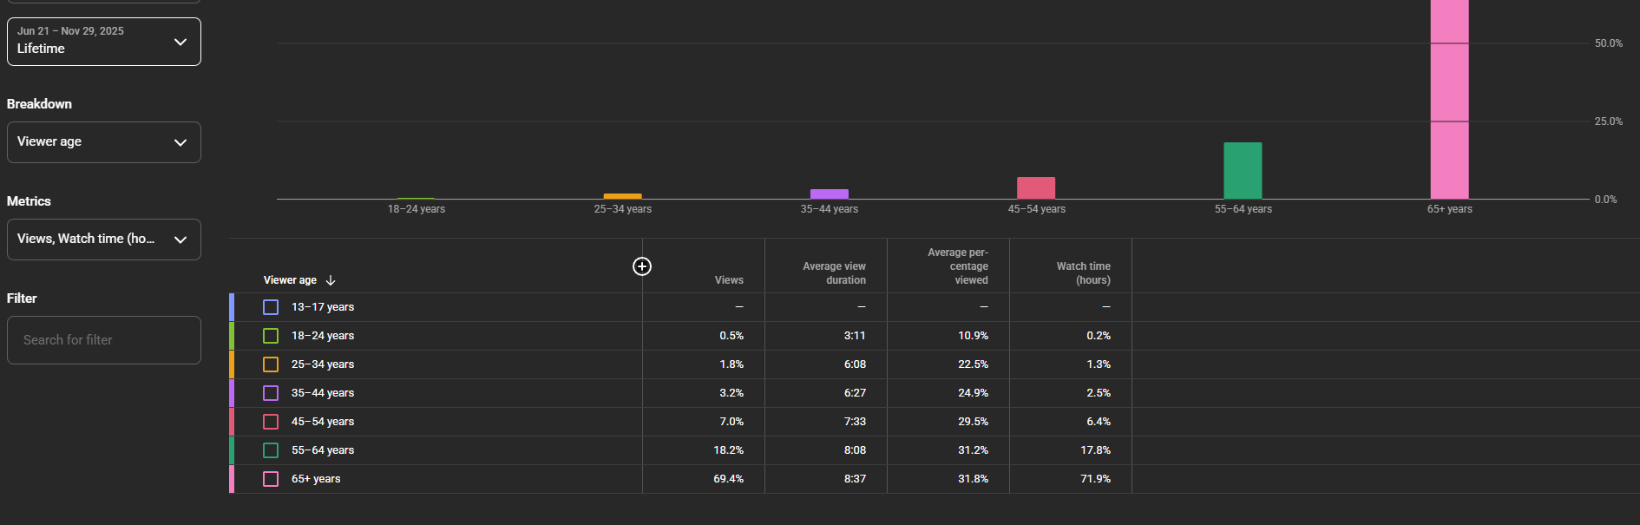
Task: Click the red 45–54 years bar
Action: pyautogui.click(x=1036, y=187)
